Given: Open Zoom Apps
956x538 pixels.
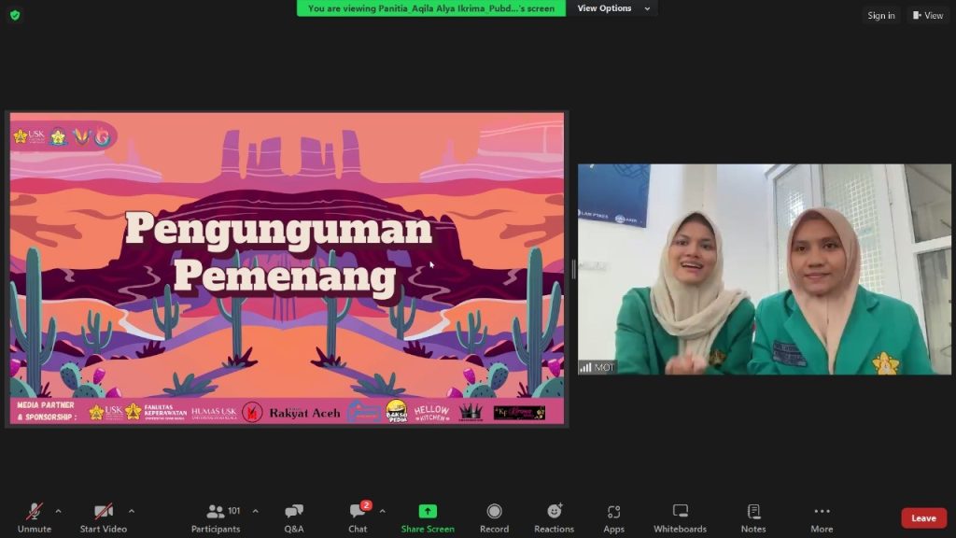Looking at the screenshot, I should point(613,517).
